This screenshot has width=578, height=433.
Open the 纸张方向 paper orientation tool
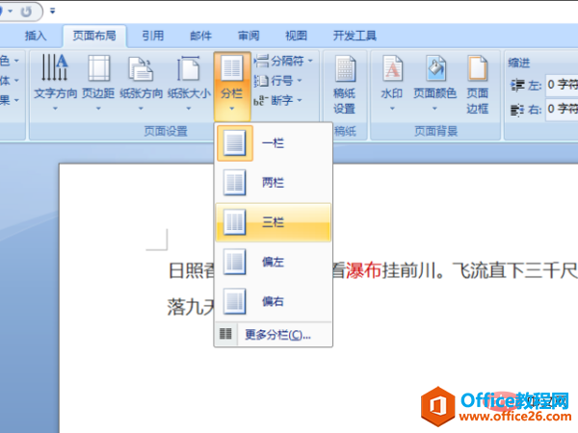pyautogui.click(x=142, y=83)
